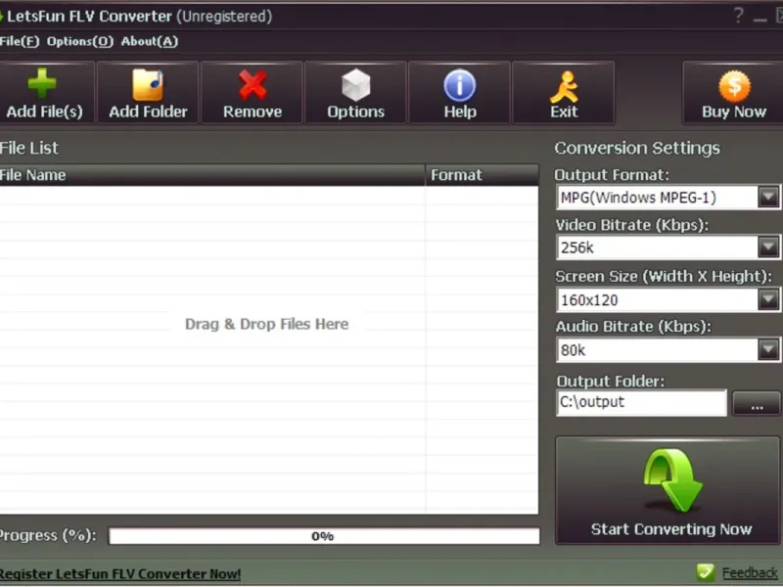Click the Remove text label

[x=253, y=112]
